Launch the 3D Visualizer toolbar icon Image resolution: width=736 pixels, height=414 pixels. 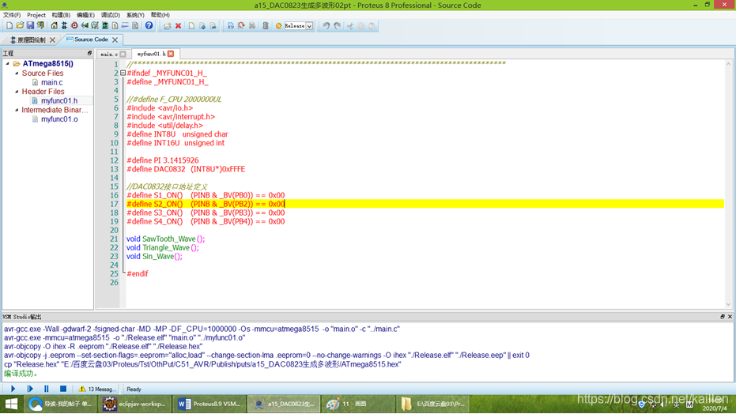pos(85,26)
